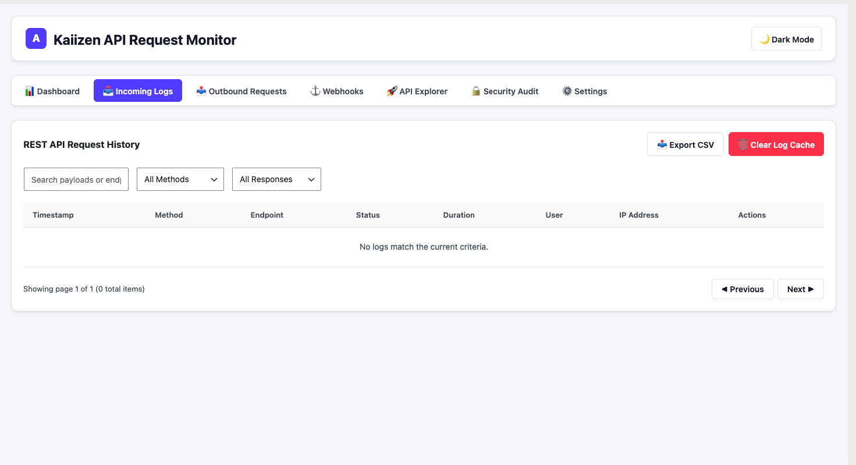Select the Incoming Logs tab
Screen dimensions: 856x465
pos(138,91)
